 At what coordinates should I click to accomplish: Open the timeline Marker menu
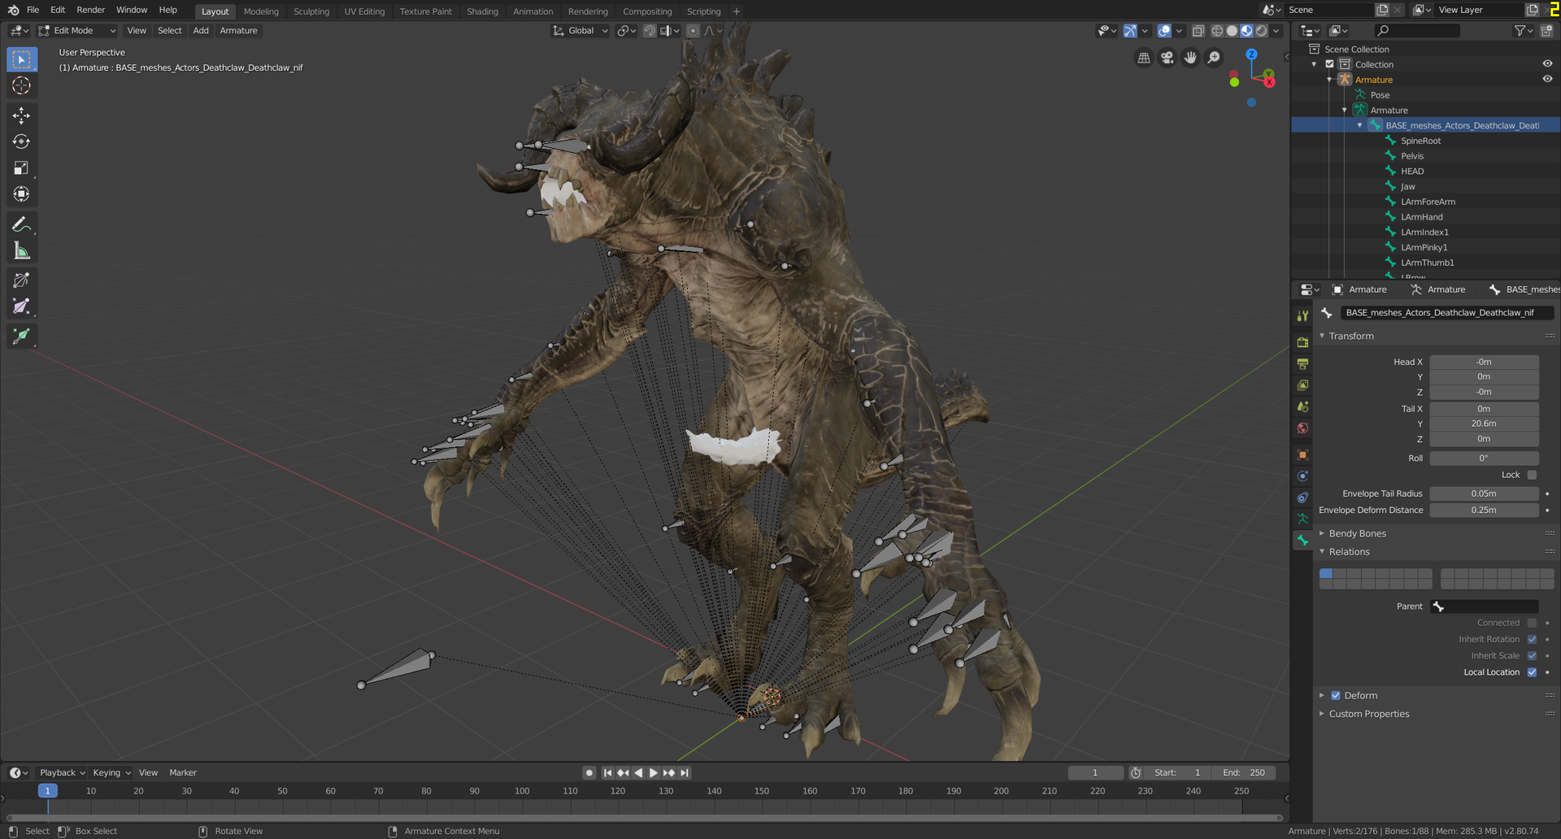[183, 773]
